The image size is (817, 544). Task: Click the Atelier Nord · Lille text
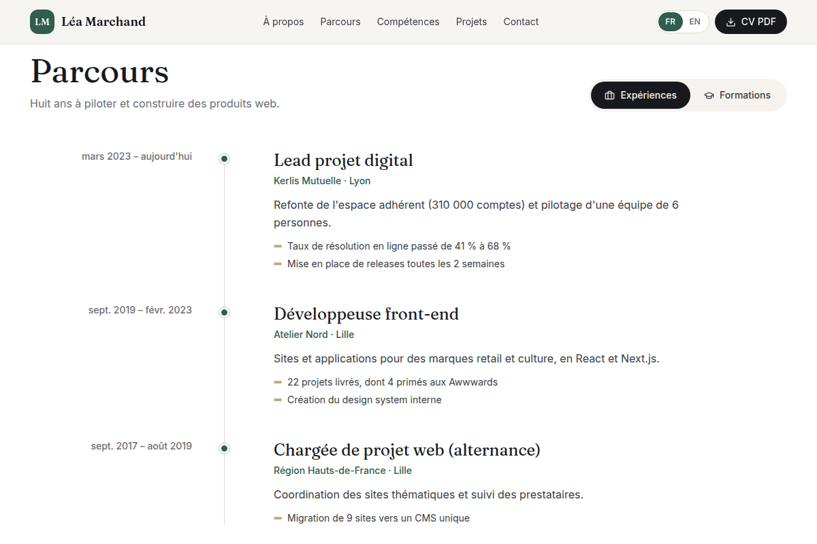[x=314, y=335]
